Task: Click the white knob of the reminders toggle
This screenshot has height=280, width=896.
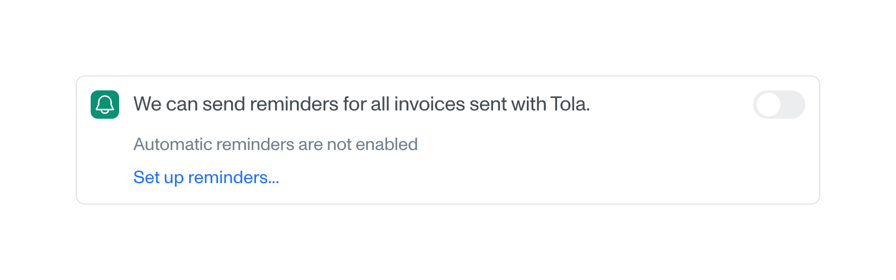Action: coord(769,105)
